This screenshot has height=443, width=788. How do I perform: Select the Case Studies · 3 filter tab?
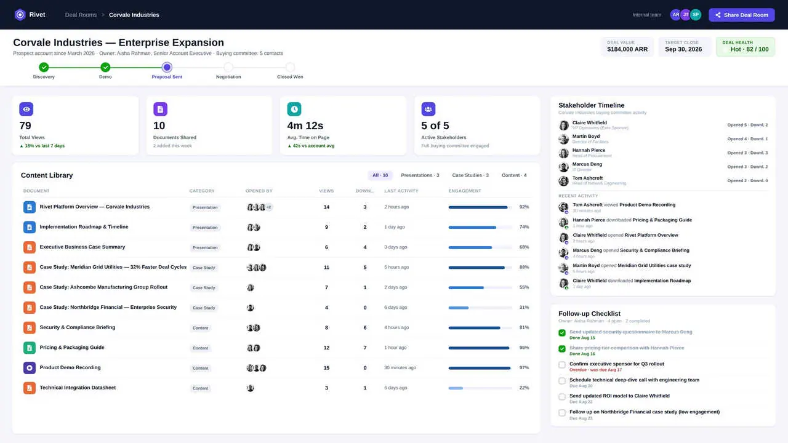[470, 175]
